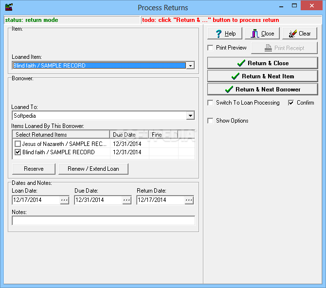326x288 pixels.
Task: Open Due Date picker ellipsis button
Action: pos(127,200)
